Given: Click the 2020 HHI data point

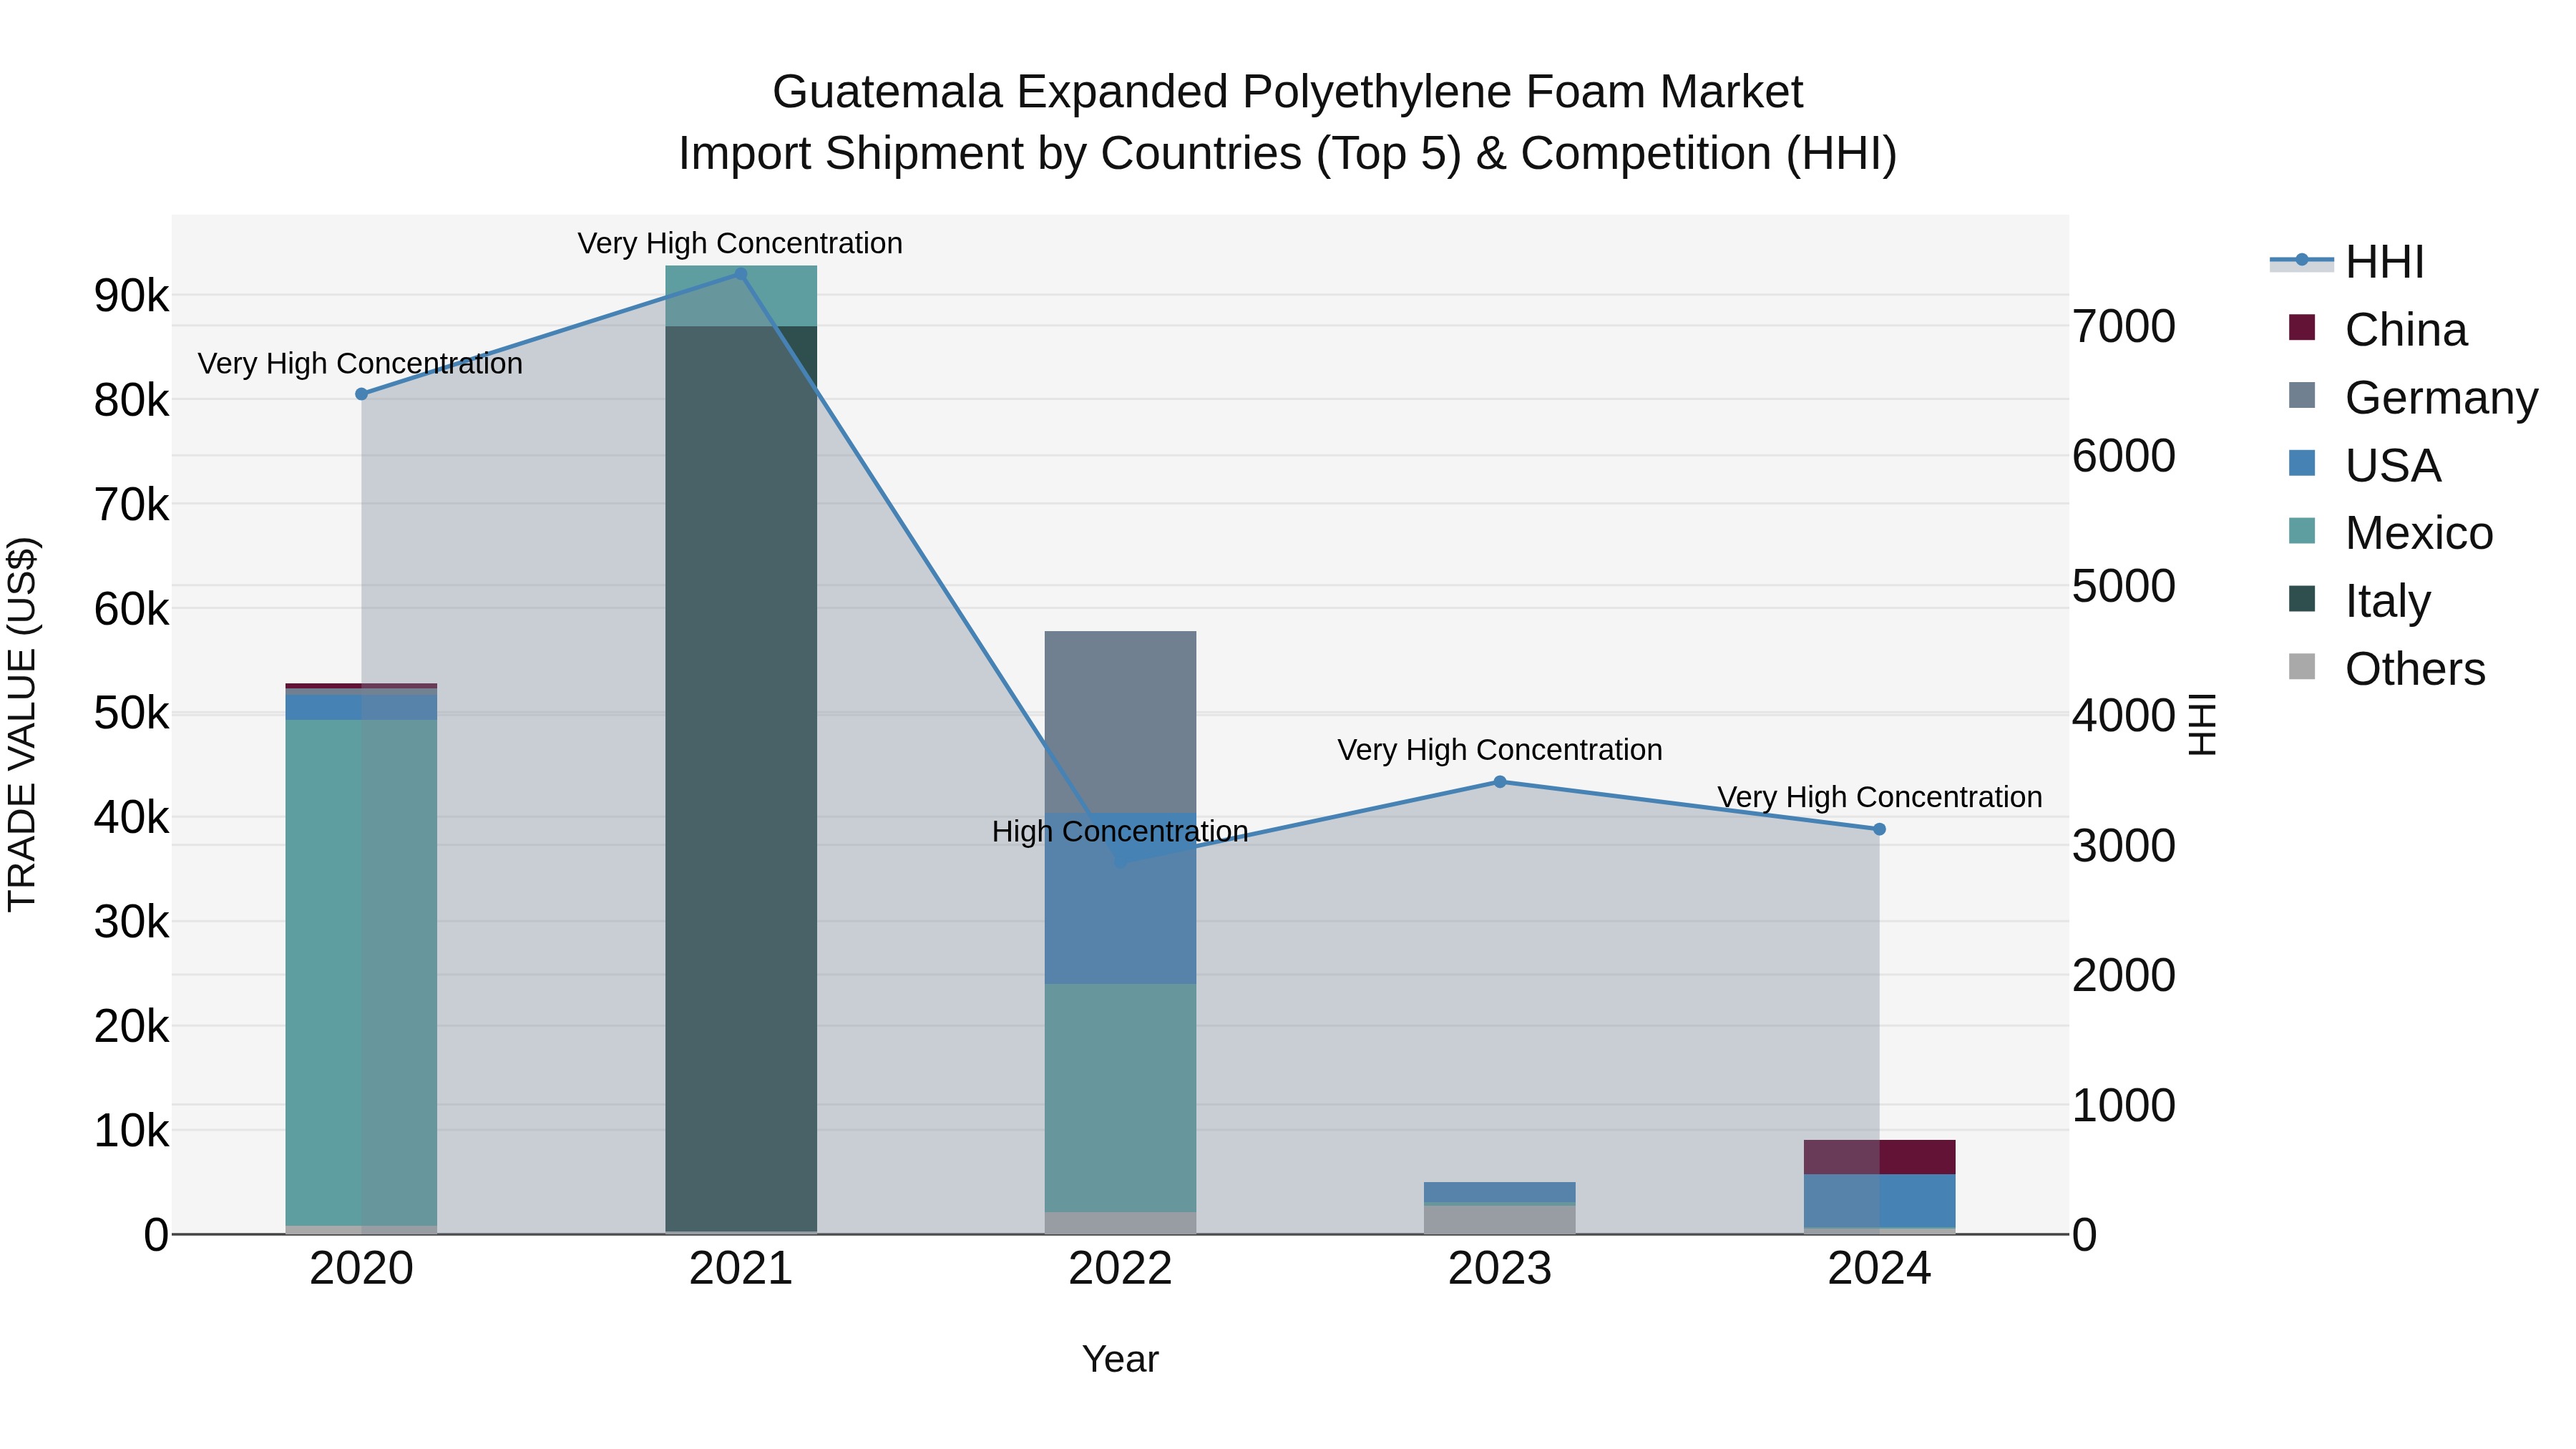Looking at the screenshot, I should point(362,394).
